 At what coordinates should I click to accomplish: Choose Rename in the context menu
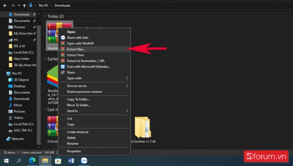(73, 144)
